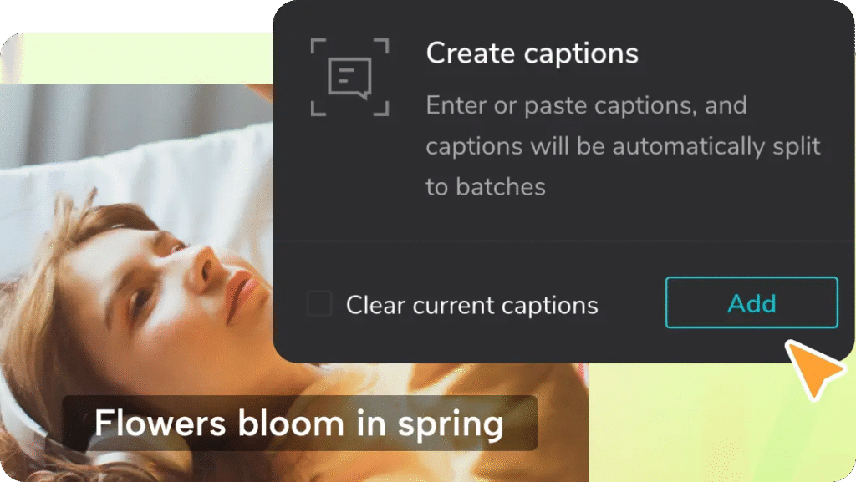This screenshot has width=856, height=482.
Task: Click the Create captions frame icon
Action: coord(350,77)
